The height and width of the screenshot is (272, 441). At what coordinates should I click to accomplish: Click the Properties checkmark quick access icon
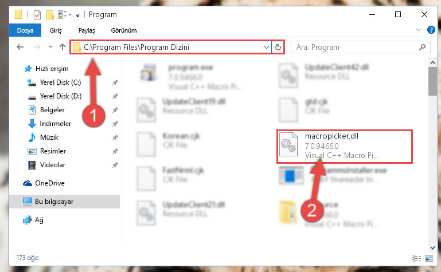pos(37,14)
